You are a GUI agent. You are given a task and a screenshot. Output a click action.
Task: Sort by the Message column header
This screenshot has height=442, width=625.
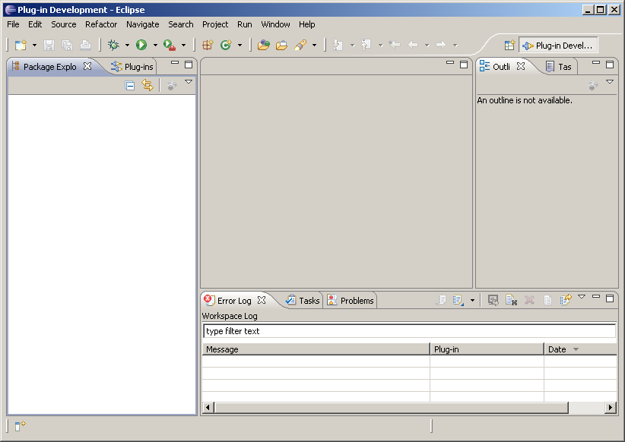point(316,349)
